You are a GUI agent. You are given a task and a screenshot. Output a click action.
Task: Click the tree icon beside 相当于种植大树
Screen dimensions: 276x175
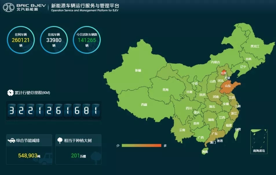[x=60, y=140]
